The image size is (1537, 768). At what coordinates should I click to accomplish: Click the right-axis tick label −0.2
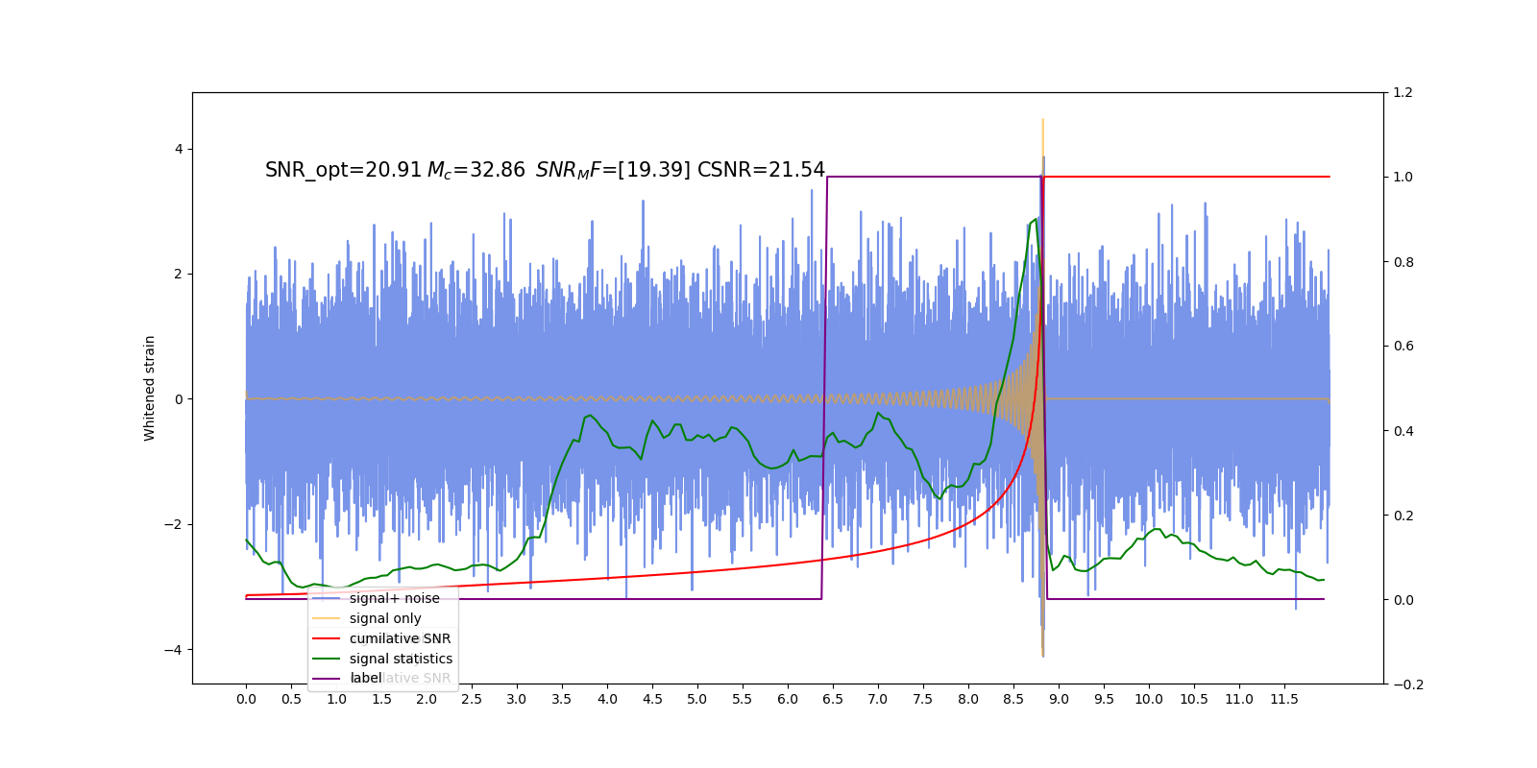click(x=1407, y=684)
